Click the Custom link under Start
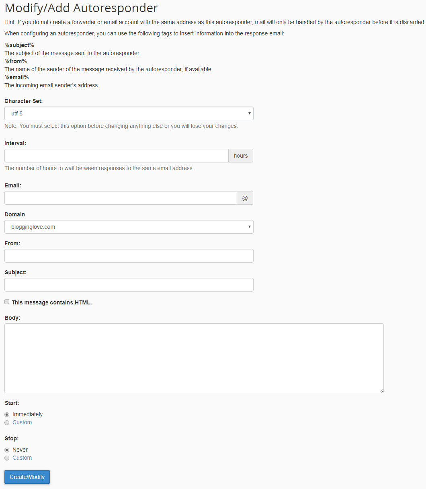The width and height of the screenshot is (426, 489). tap(22, 422)
